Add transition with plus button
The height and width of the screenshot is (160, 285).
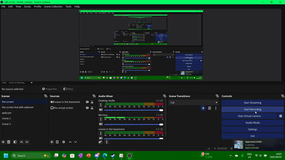point(203,108)
